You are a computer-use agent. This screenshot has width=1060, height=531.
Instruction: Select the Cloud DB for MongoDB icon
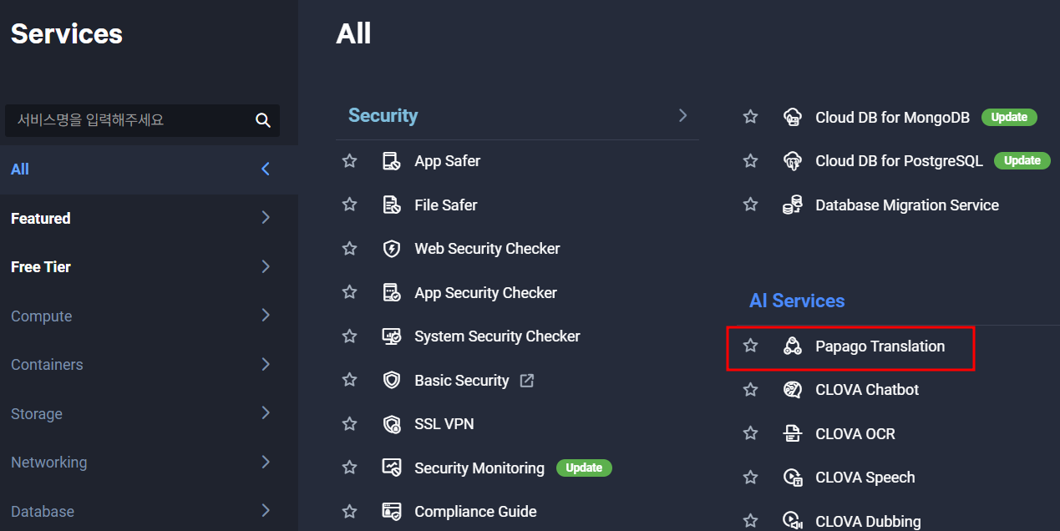[792, 118]
